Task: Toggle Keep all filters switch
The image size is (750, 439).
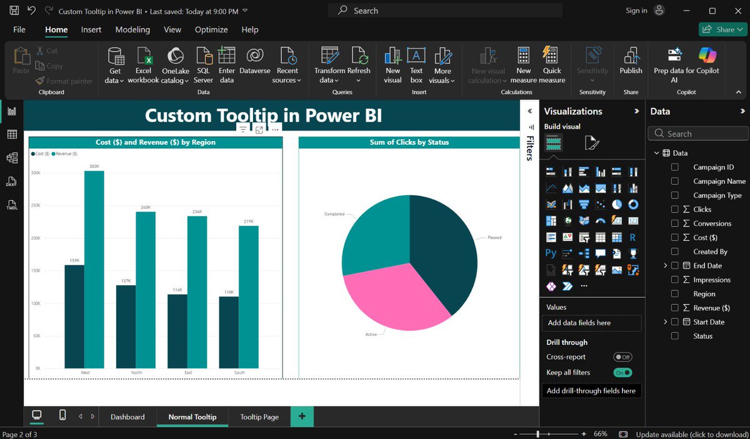Action: point(622,372)
